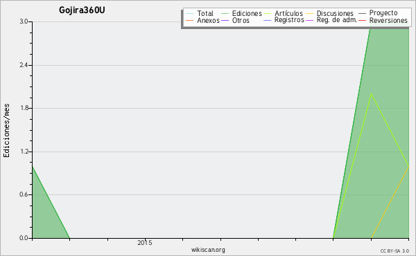Click the '2015' x-axis label
The width and height of the screenshot is (416, 256).
tap(145, 242)
